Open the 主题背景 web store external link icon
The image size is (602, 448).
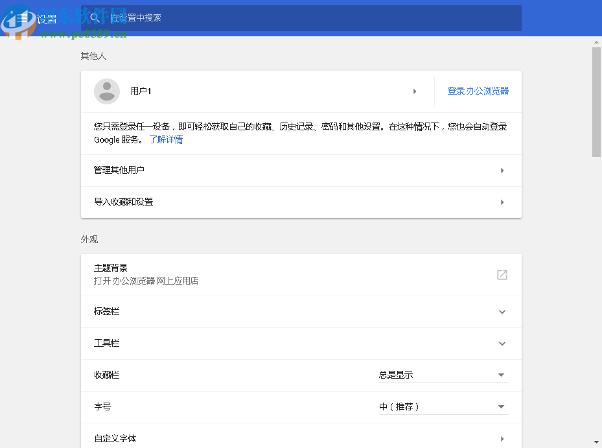point(502,274)
